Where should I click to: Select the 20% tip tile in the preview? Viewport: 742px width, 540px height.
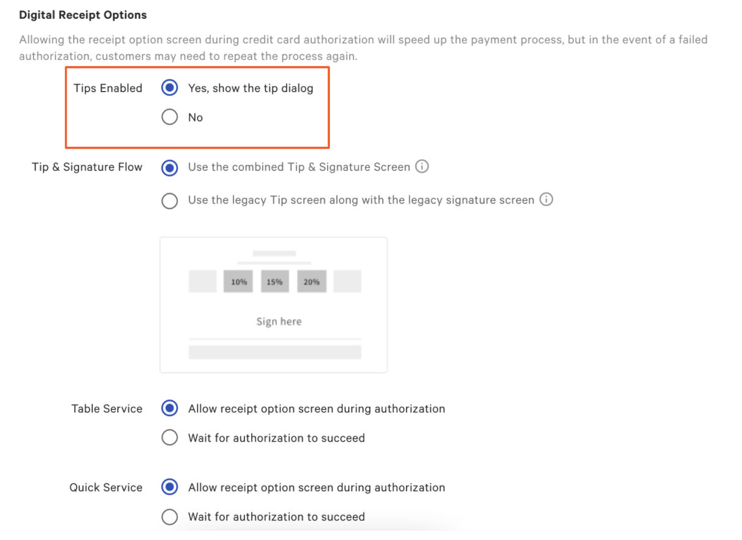pyautogui.click(x=311, y=281)
